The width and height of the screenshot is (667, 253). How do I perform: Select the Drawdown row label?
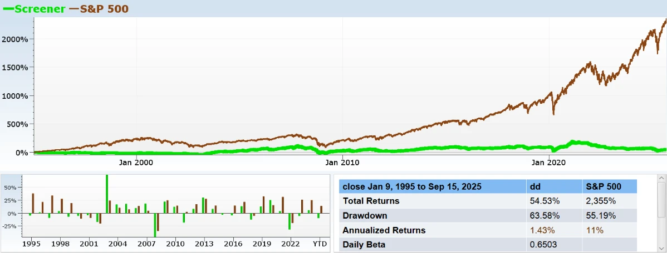point(365,215)
